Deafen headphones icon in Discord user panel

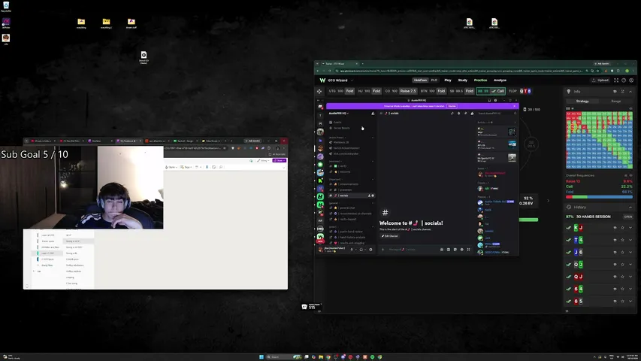coord(361,249)
